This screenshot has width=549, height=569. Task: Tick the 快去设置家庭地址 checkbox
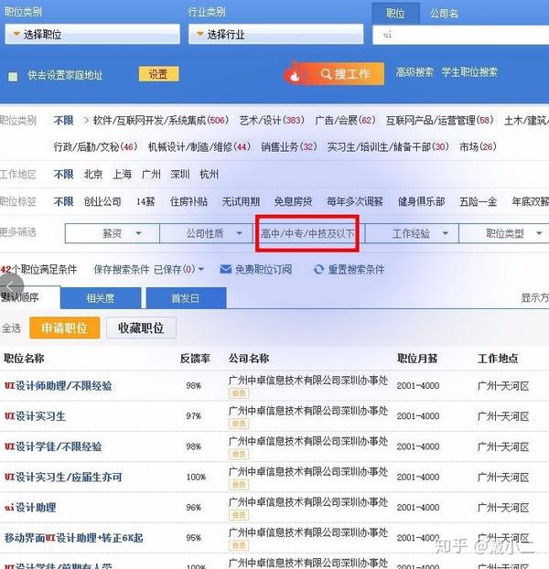point(13,77)
